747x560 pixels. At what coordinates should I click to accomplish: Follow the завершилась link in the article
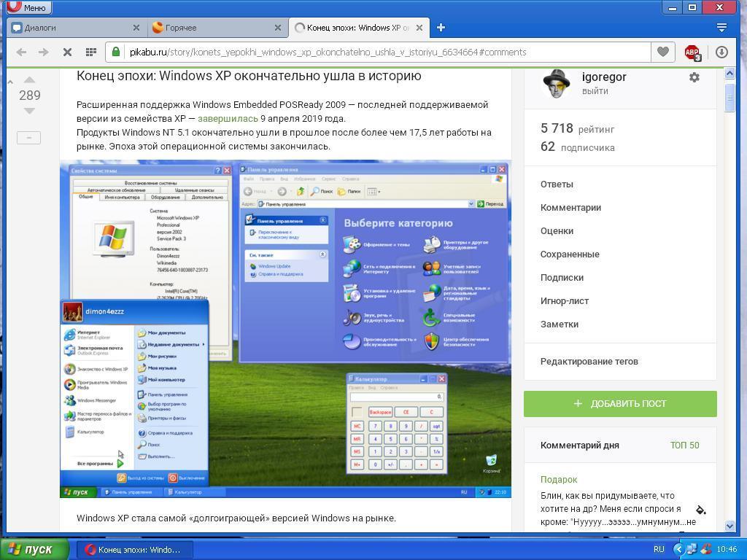point(228,118)
